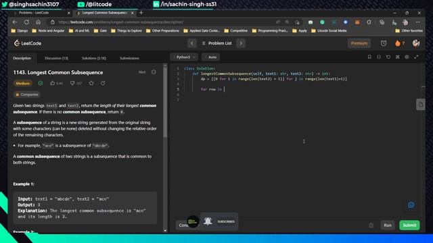Open the Apply bookmarks folder
Viewport: 433px width, 243px height.
(300, 30)
